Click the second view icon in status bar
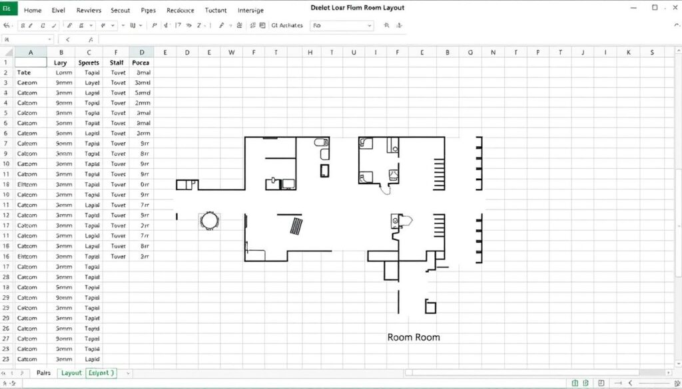The width and height of the screenshot is (682, 389). (x=586, y=383)
